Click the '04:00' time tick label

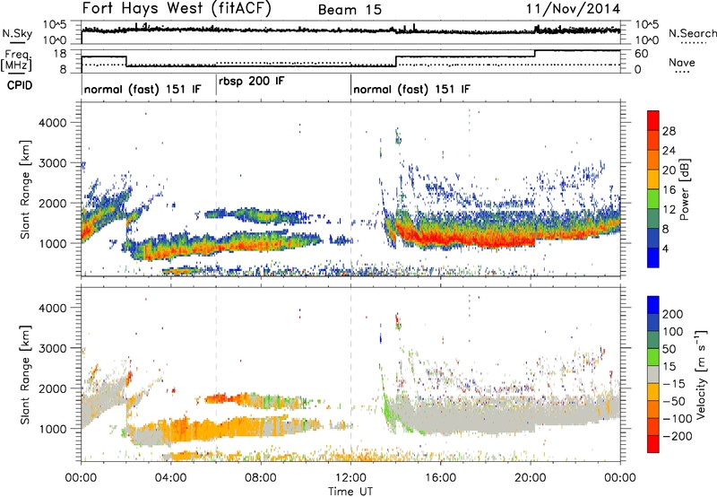170,478
